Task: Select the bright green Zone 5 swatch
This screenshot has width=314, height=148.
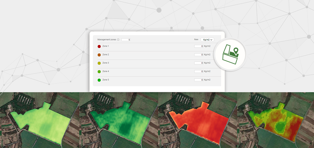Action: click(99, 80)
